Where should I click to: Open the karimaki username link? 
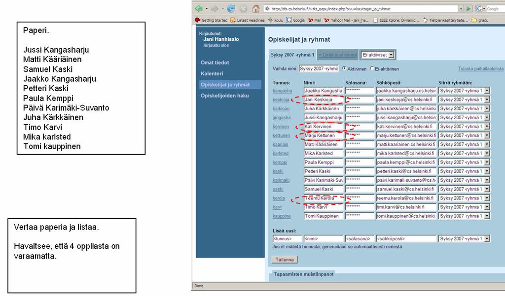tap(281, 180)
